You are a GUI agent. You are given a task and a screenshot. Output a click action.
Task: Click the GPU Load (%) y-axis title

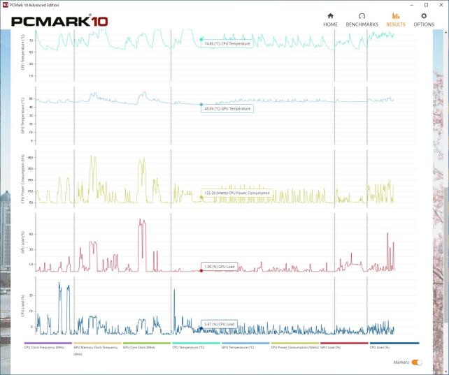22,242
